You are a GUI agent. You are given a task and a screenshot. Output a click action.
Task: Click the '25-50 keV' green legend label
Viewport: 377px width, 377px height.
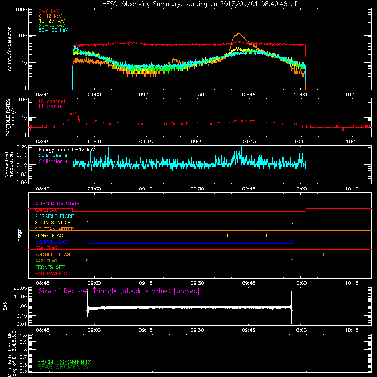pos(52,25)
